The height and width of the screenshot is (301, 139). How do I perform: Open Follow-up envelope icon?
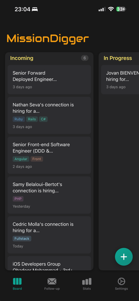(x=52, y=281)
